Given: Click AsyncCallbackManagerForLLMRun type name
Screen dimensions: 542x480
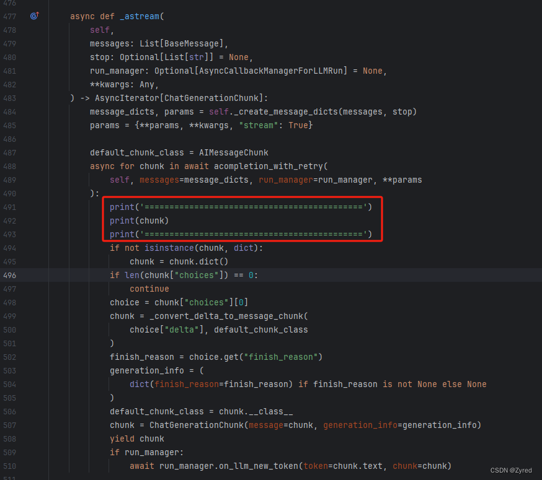Looking at the screenshot, I should [x=270, y=71].
